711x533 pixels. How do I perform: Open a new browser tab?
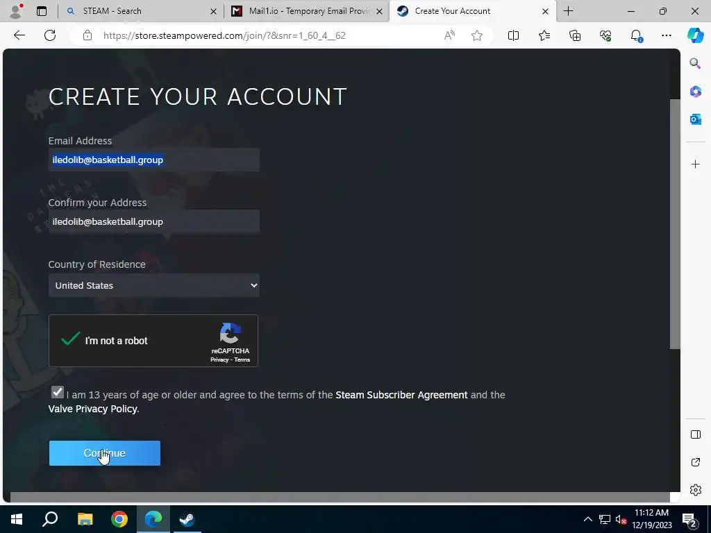coord(568,11)
